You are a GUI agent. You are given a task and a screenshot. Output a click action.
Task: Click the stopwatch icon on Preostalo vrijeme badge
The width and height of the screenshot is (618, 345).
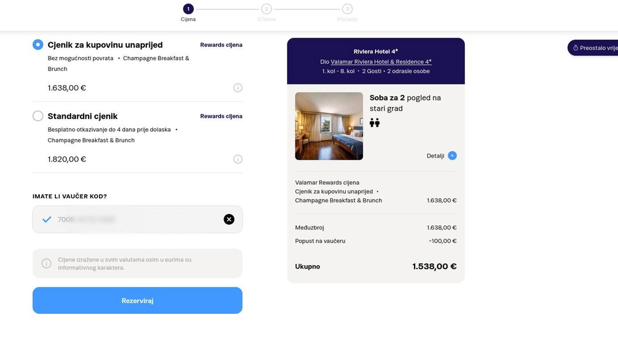point(575,48)
